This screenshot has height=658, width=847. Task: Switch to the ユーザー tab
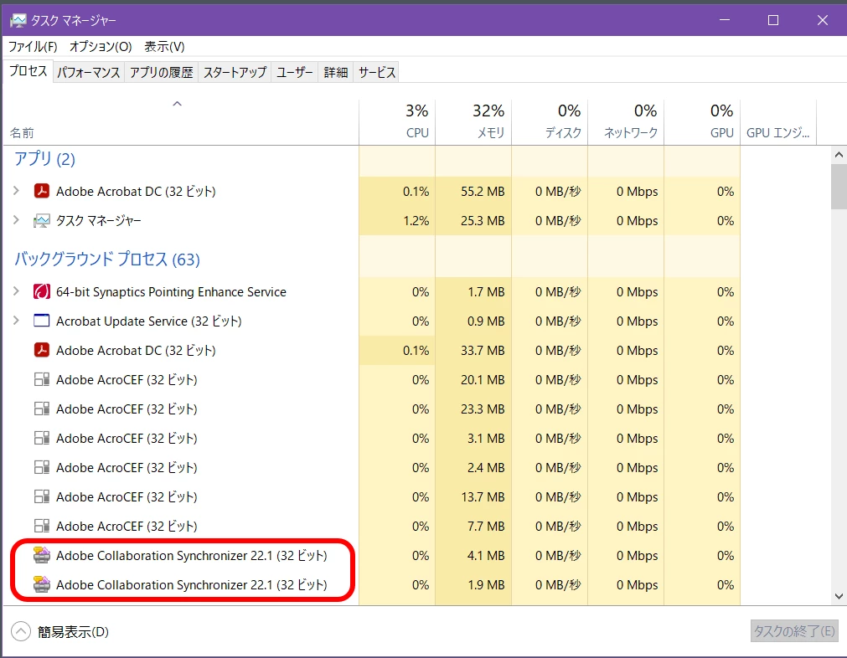coord(294,72)
